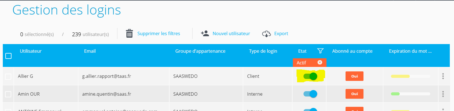
Task: Toggle the Etat switch for Allier G
Action: [310, 76]
